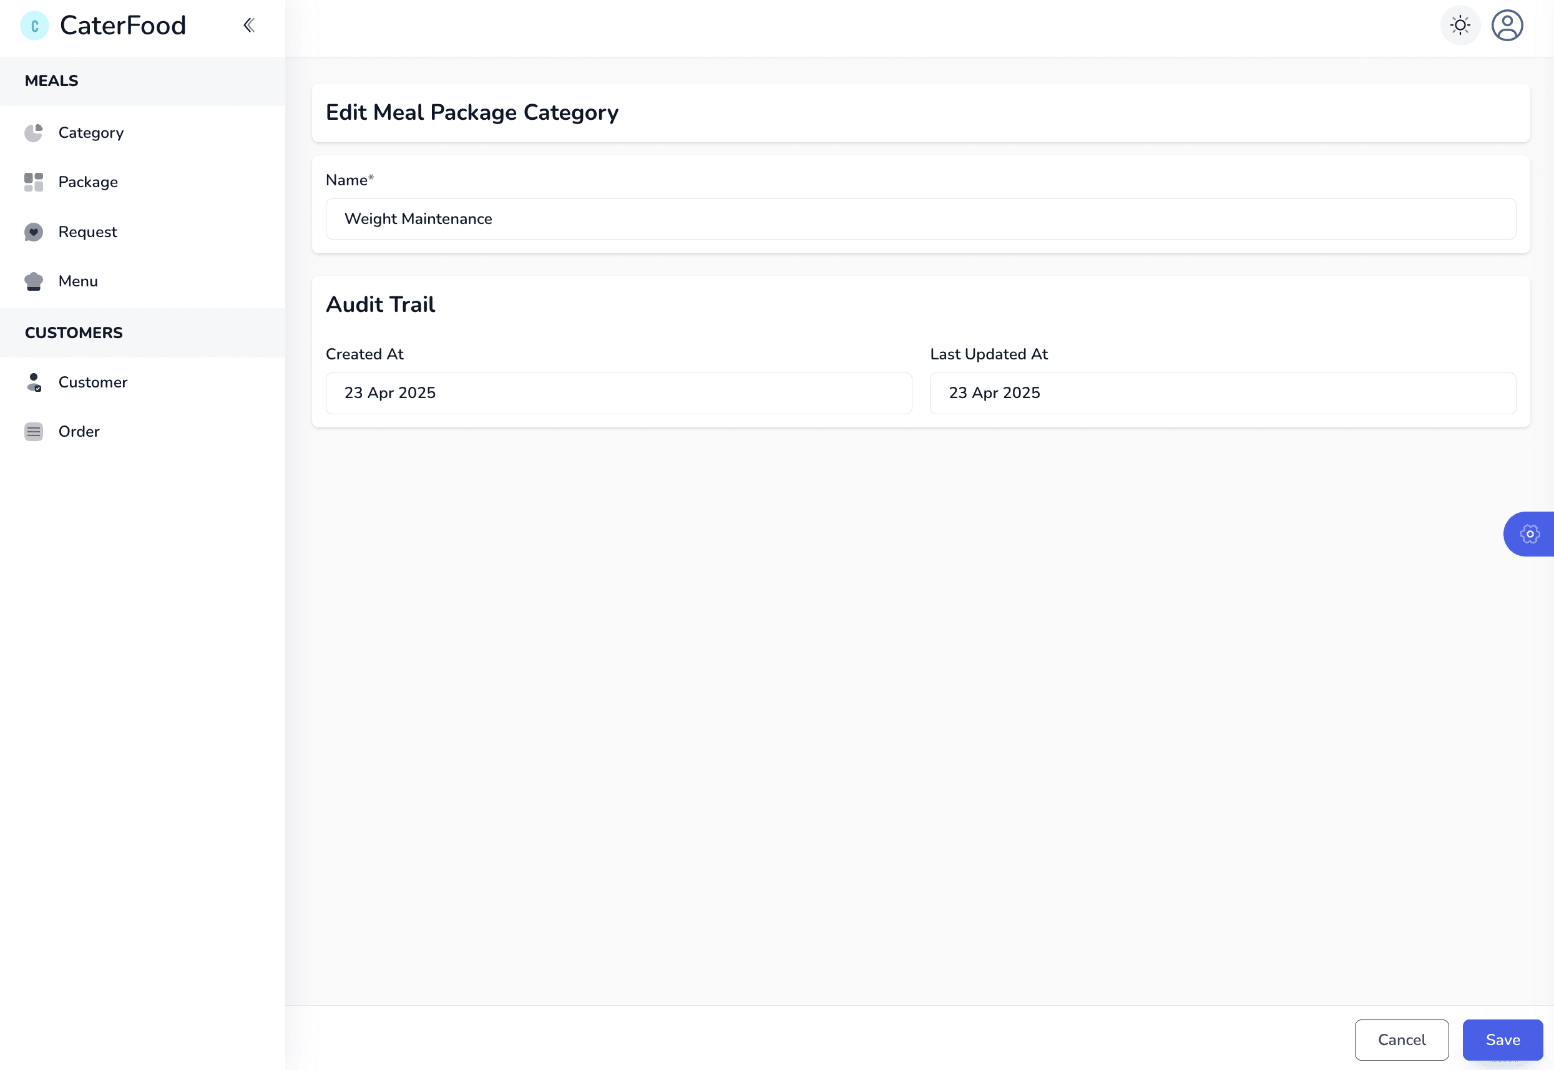Collapse the sidebar with double-chevron
Viewport: 1554px width, 1070px height.
249,26
